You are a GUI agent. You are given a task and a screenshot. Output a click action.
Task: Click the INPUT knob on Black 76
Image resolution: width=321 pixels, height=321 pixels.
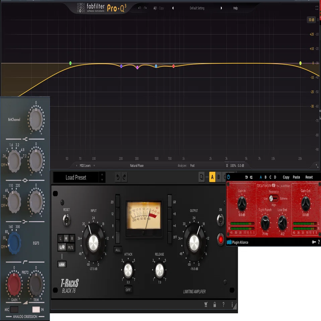point(93,243)
